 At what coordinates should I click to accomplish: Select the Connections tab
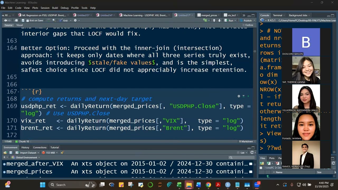point(40,148)
